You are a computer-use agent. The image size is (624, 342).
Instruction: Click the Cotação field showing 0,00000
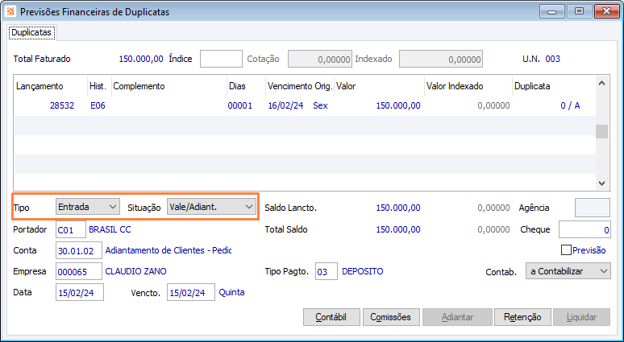pos(320,59)
